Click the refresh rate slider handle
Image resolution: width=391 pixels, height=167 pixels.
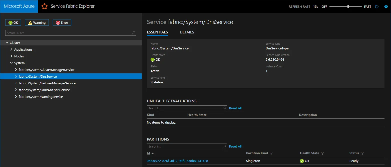pos(348,7)
